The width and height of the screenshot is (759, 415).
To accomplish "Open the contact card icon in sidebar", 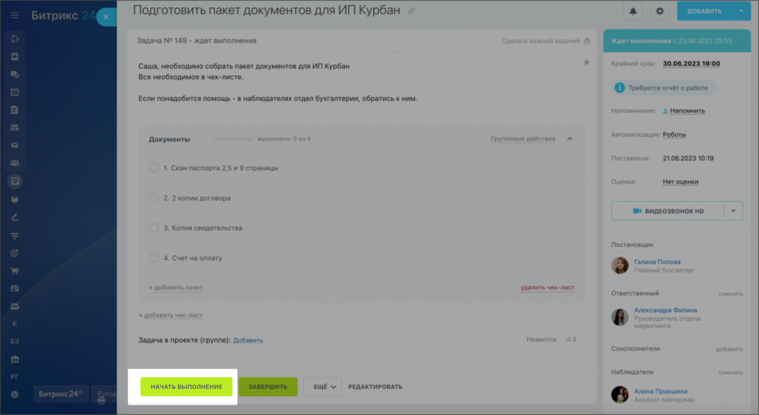I will pyautogui.click(x=15, y=289).
